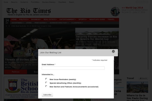152x101 pixels.
Task: Expand CLASSIFIEDS submenu in dark bar
Action: [77, 23]
